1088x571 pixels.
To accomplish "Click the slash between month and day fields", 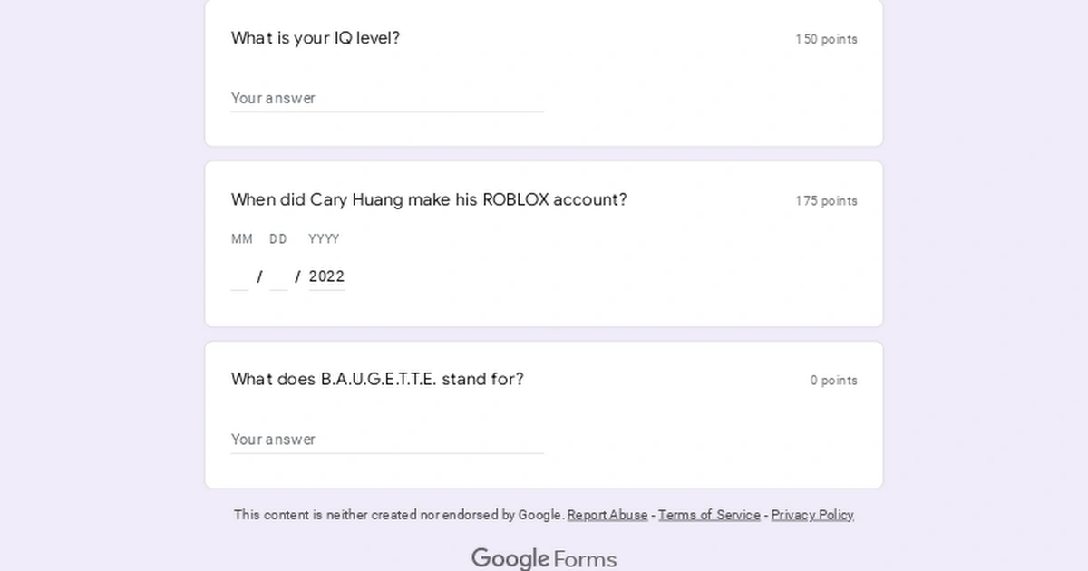I will (259, 276).
